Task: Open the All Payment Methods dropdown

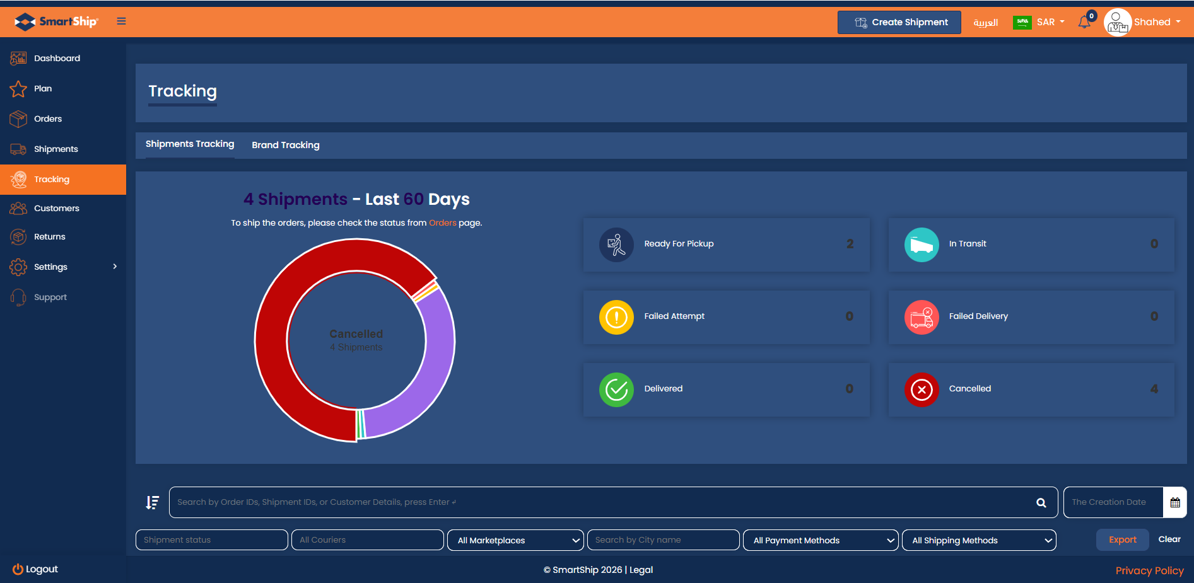Action: click(x=820, y=540)
